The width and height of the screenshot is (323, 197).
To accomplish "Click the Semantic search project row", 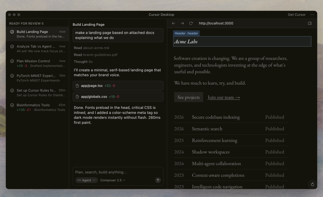I will (231, 129).
